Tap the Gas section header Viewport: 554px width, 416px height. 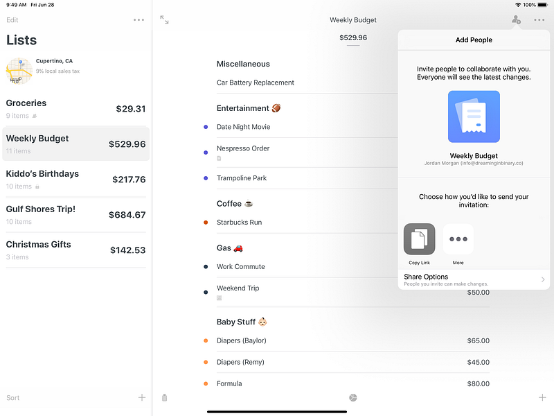[x=230, y=248]
